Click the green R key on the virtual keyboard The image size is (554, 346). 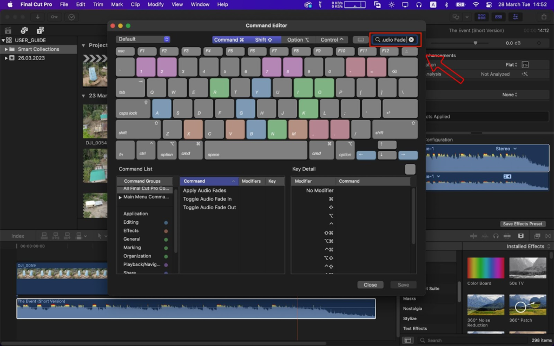tap(219, 88)
